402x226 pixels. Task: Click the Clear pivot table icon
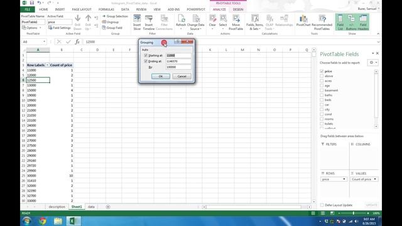tap(212, 19)
